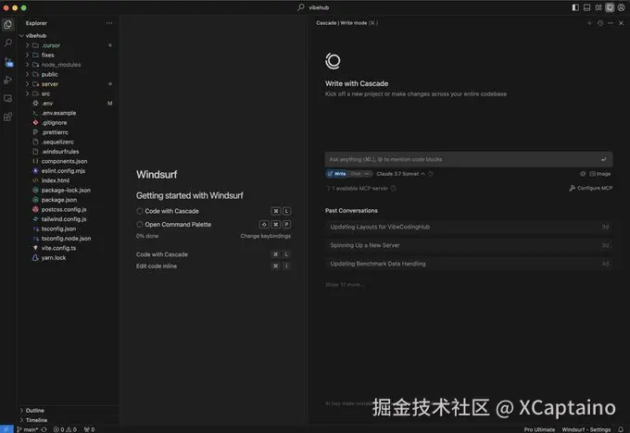
Task: Toggle the bottom panel layout icon
Action: (x=587, y=7)
